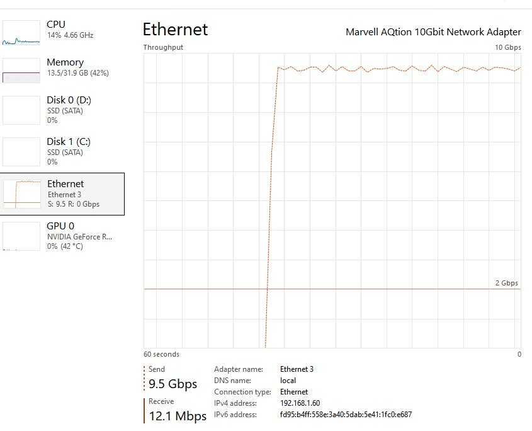Select the IPv4 address 192.168.1.60
The width and height of the screenshot is (532, 431).
(x=300, y=403)
